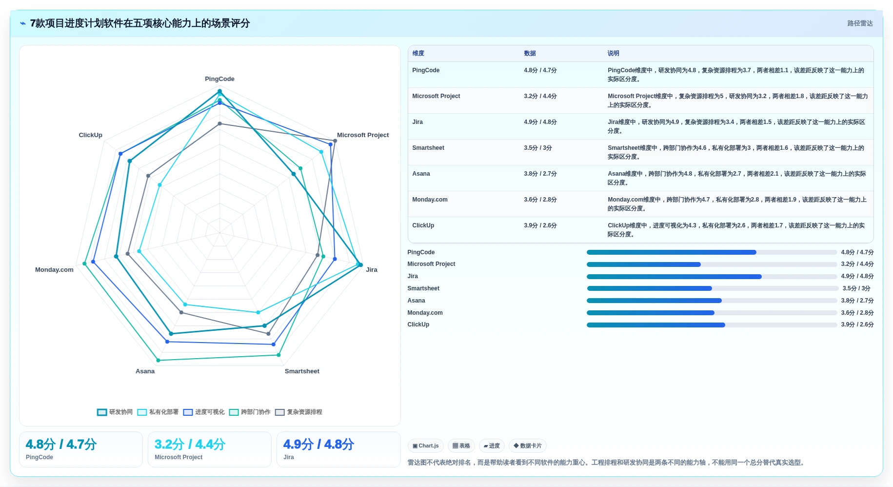893x487 pixels.
Task: Click the ClickUp progress bar
Action: pyautogui.click(x=712, y=325)
